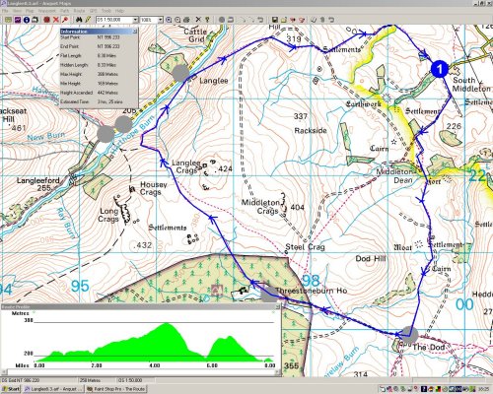Open the OS 1:50,000 map scale dropdown
Screen dimensions: 493x394
(x=135, y=20)
